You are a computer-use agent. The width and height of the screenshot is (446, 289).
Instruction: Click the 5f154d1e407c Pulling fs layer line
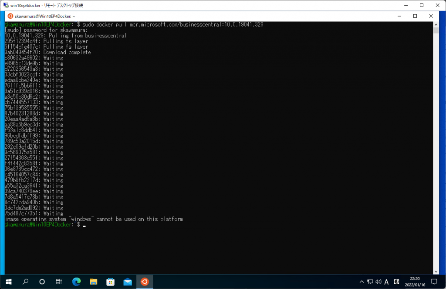[46, 47]
